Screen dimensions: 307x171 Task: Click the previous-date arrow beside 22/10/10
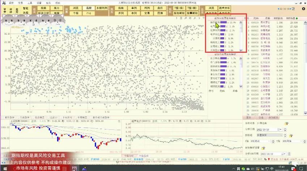click(278, 8)
